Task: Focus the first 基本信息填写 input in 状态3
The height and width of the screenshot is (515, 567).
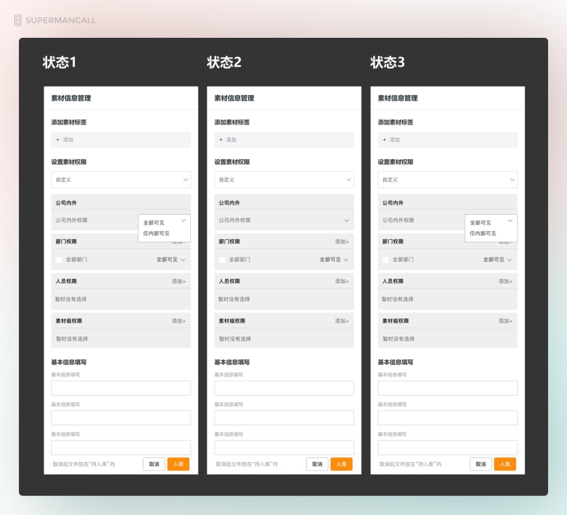Action: tap(447, 388)
